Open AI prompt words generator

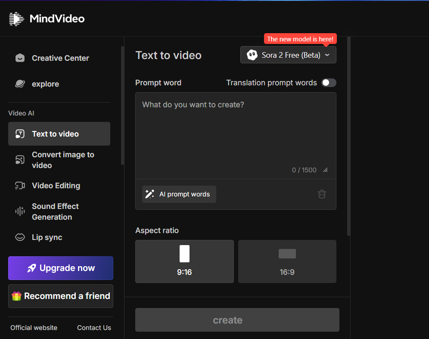tap(179, 194)
